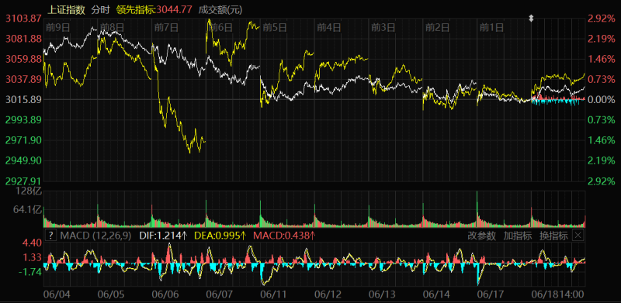This screenshot has height=303, width=621.
Task: Click the DIF:1.214 value readout
Action: click(x=164, y=236)
